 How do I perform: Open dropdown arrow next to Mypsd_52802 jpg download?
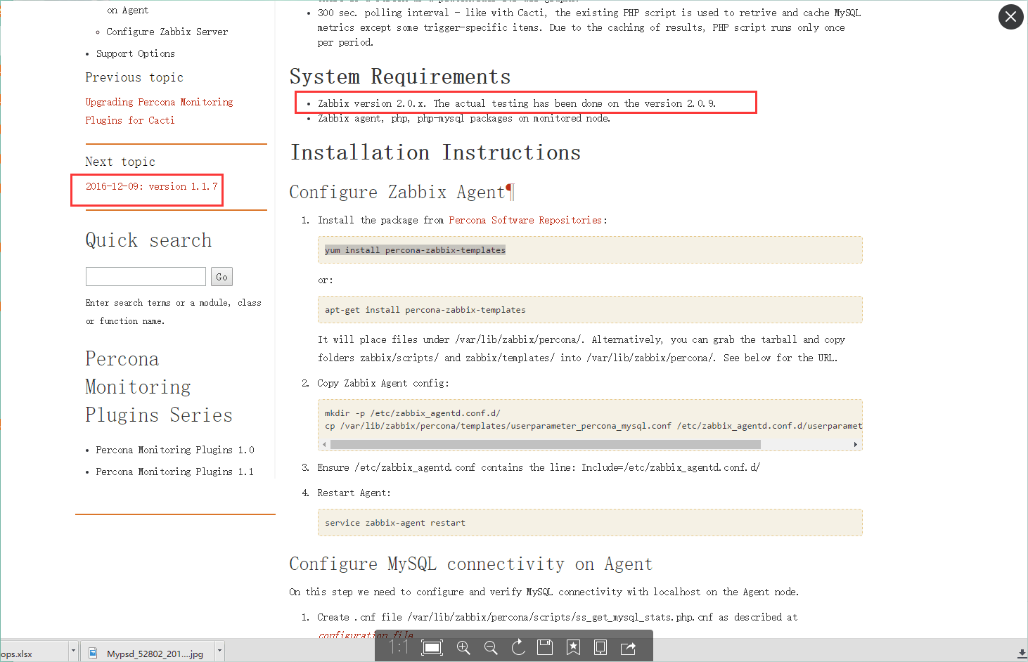219,651
